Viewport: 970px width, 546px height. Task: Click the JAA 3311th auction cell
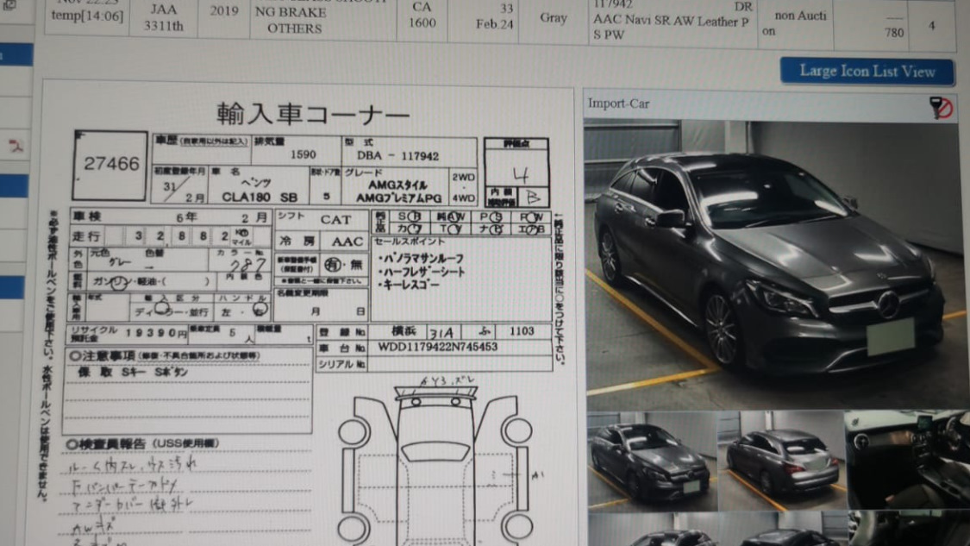[x=163, y=17]
